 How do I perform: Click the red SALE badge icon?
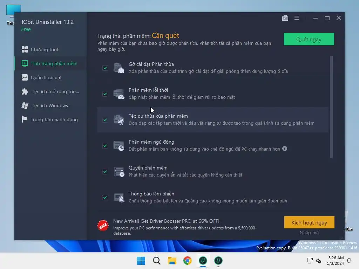pos(103,226)
